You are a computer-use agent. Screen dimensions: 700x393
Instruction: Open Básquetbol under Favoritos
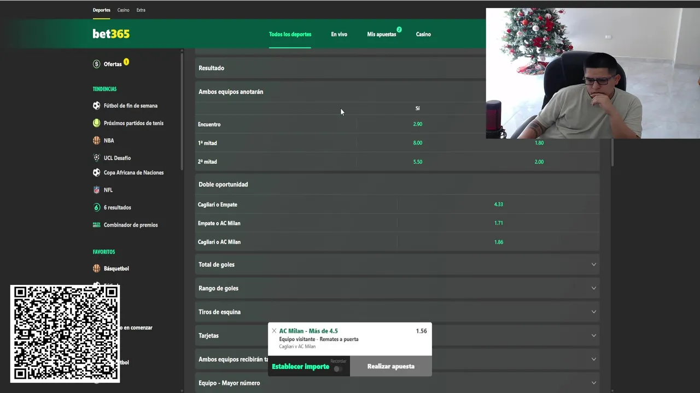tap(116, 269)
